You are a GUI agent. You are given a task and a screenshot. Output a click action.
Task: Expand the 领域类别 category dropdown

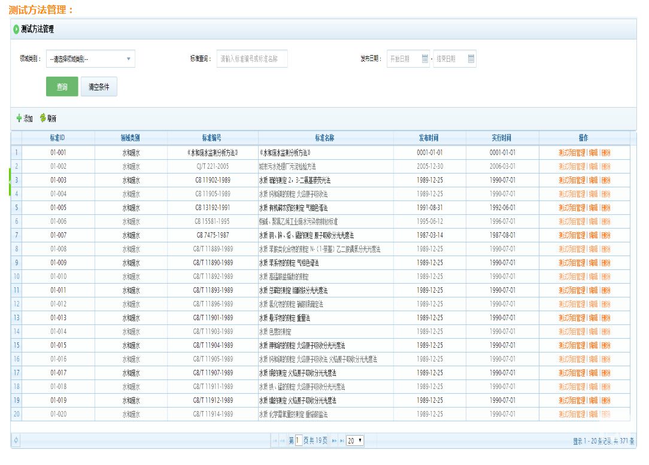(x=129, y=59)
